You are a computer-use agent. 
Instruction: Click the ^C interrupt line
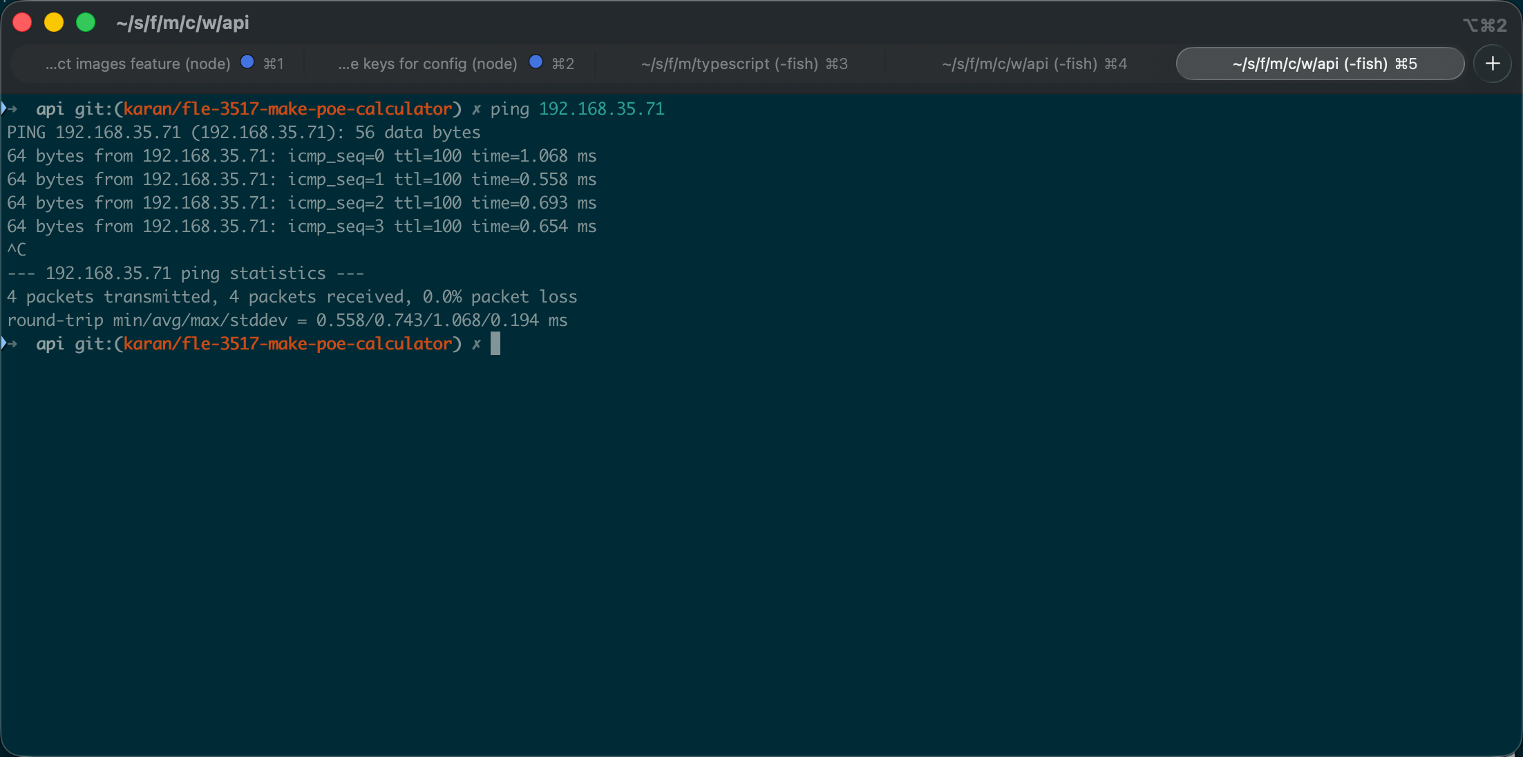click(x=17, y=250)
